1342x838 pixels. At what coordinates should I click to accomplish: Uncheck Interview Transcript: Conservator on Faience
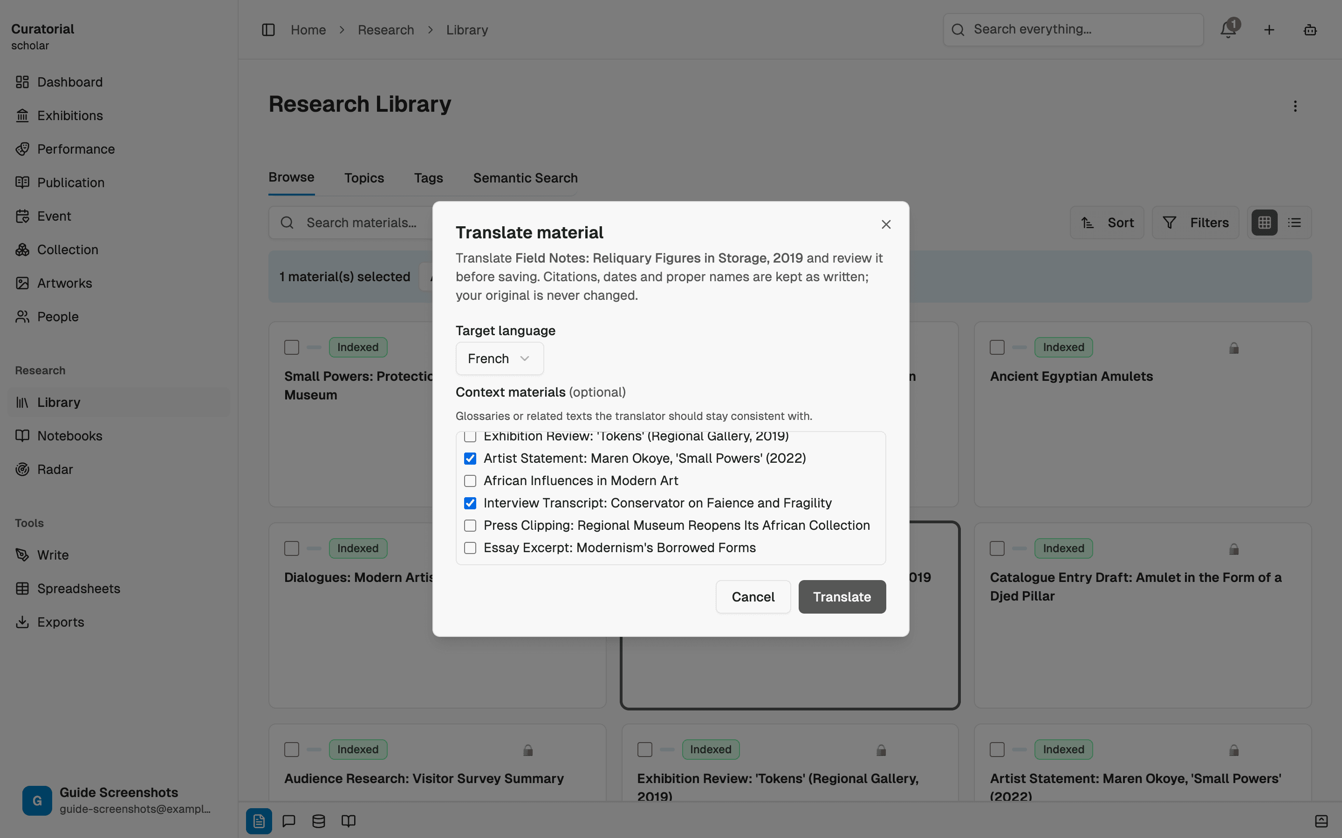click(470, 503)
